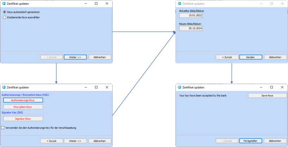Click the red "Authorisierungs Keys" button
The width and height of the screenshot is (288, 147).
[x=23, y=100]
